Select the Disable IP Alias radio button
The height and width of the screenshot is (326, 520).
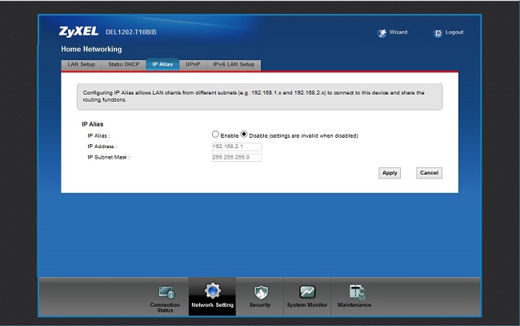(x=244, y=135)
